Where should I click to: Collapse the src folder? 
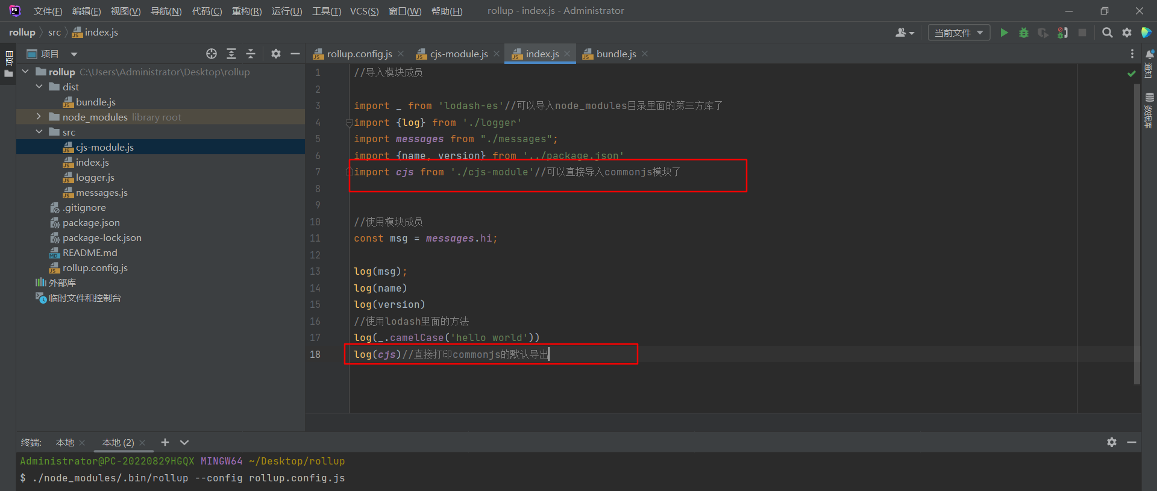click(x=39, y=132)
